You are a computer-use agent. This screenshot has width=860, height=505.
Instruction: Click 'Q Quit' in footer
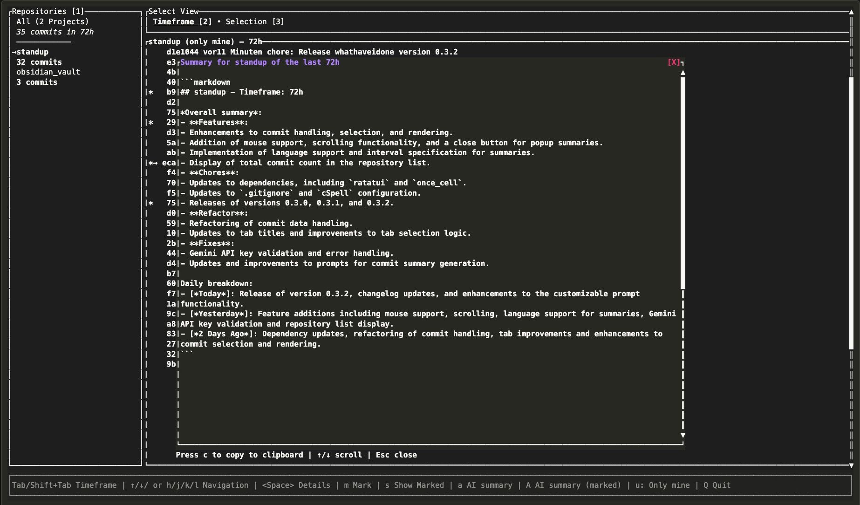coord(717,485)
